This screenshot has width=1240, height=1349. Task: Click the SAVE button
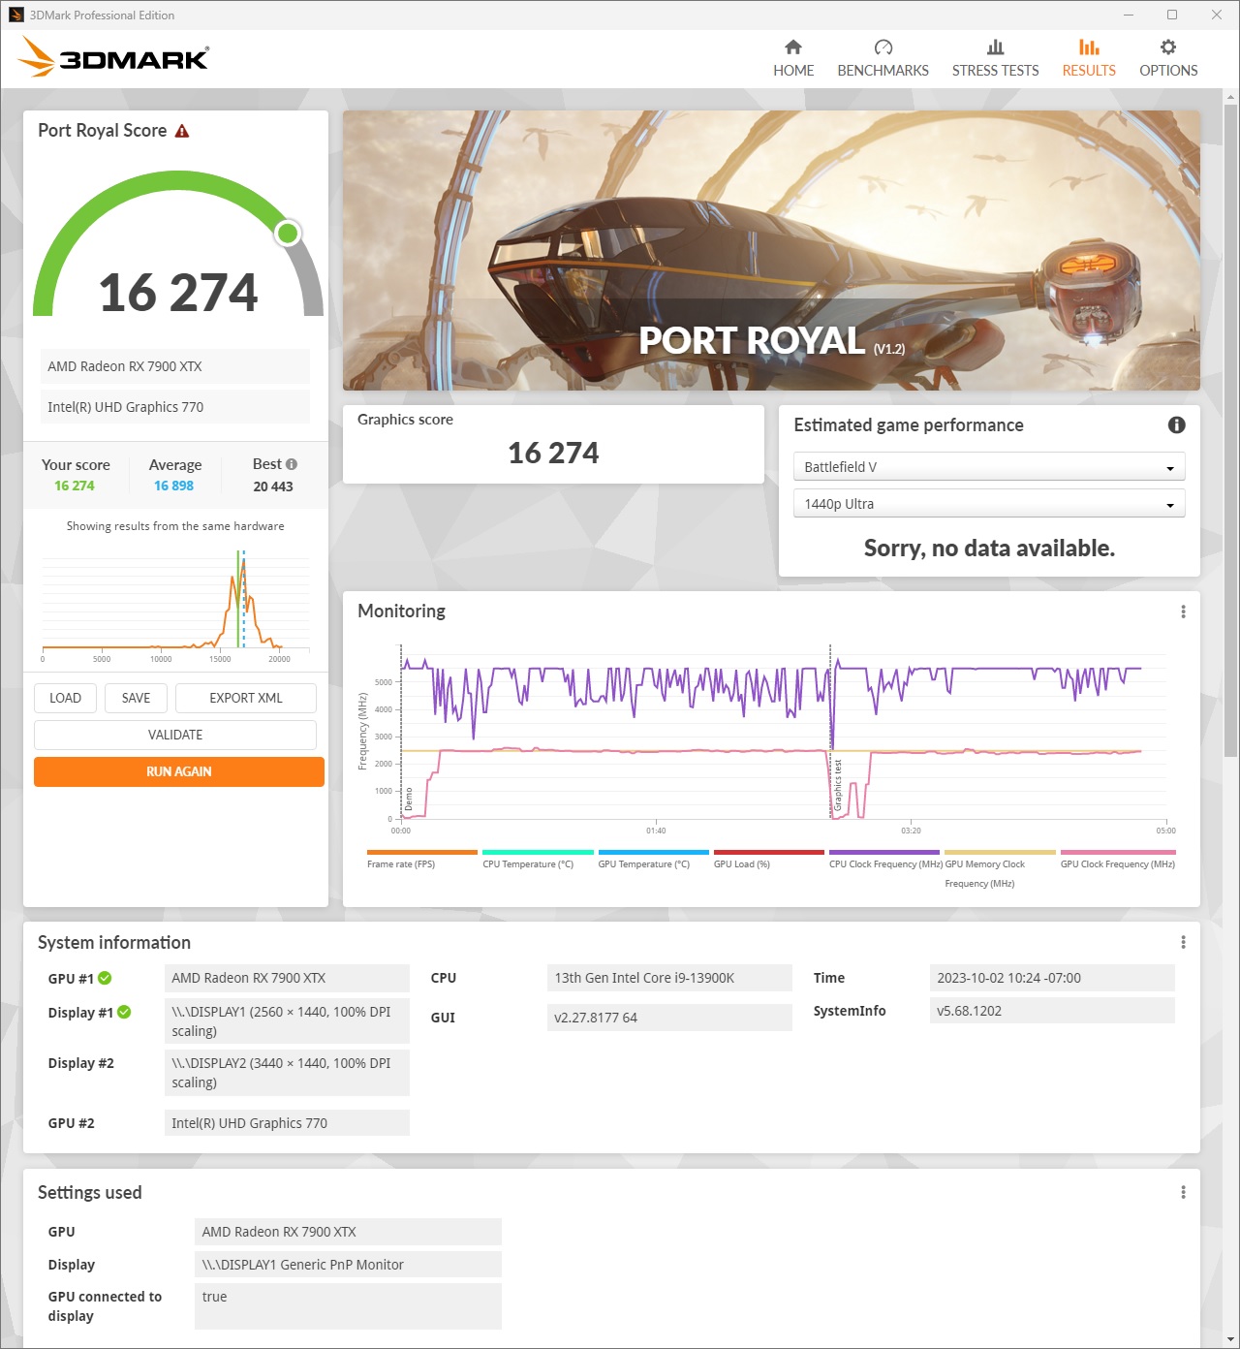tap(136, 698)
